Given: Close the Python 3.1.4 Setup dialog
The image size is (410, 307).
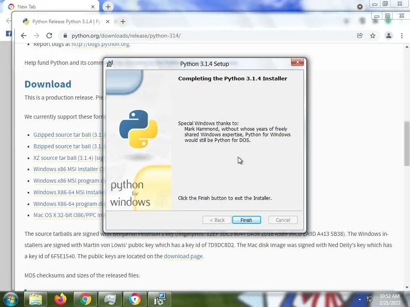Looking at the screenshot, I should pos(297,62).
